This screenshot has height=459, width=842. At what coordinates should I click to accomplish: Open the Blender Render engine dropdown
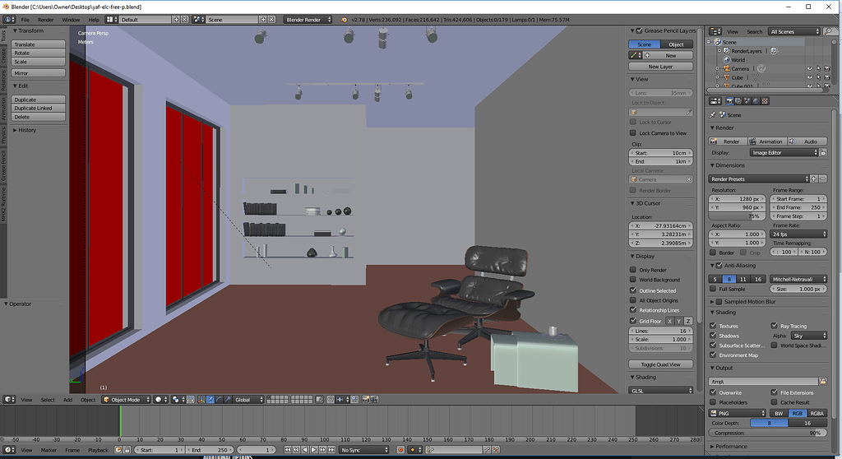(308, 20)
